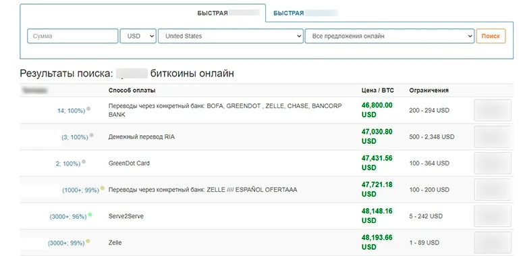The image size is (523, 256).
Task: Click the 200 - 294 USD limit
Action: (429, 111)
